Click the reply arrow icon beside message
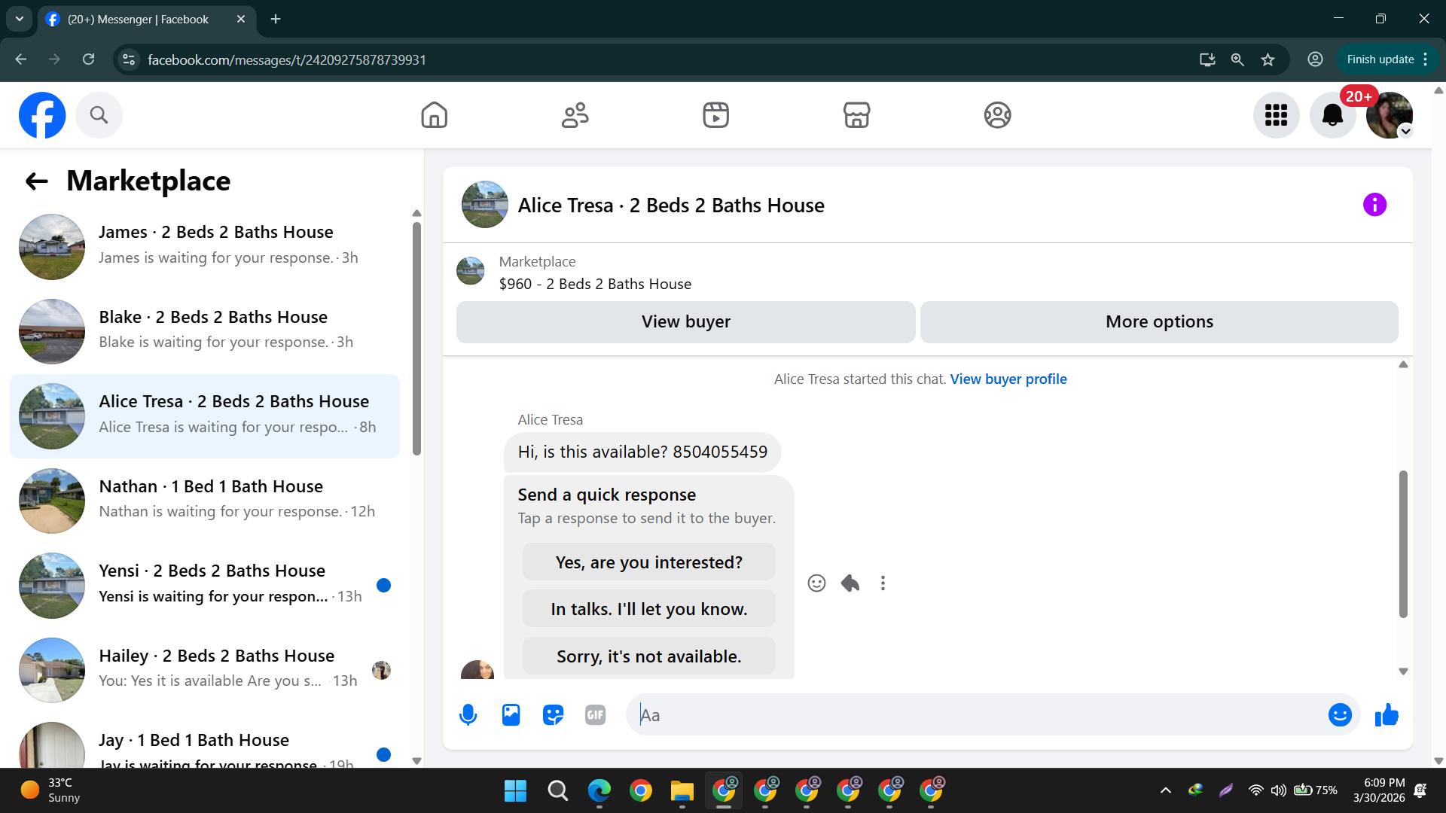The image size is (1446, 813). 850,583
